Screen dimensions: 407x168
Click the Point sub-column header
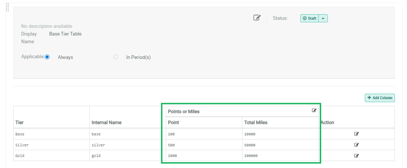click(173, 123)
